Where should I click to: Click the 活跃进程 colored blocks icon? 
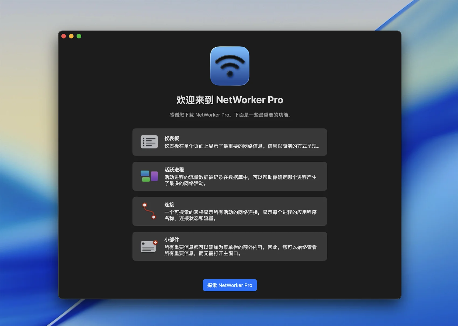tap(149, 176)
